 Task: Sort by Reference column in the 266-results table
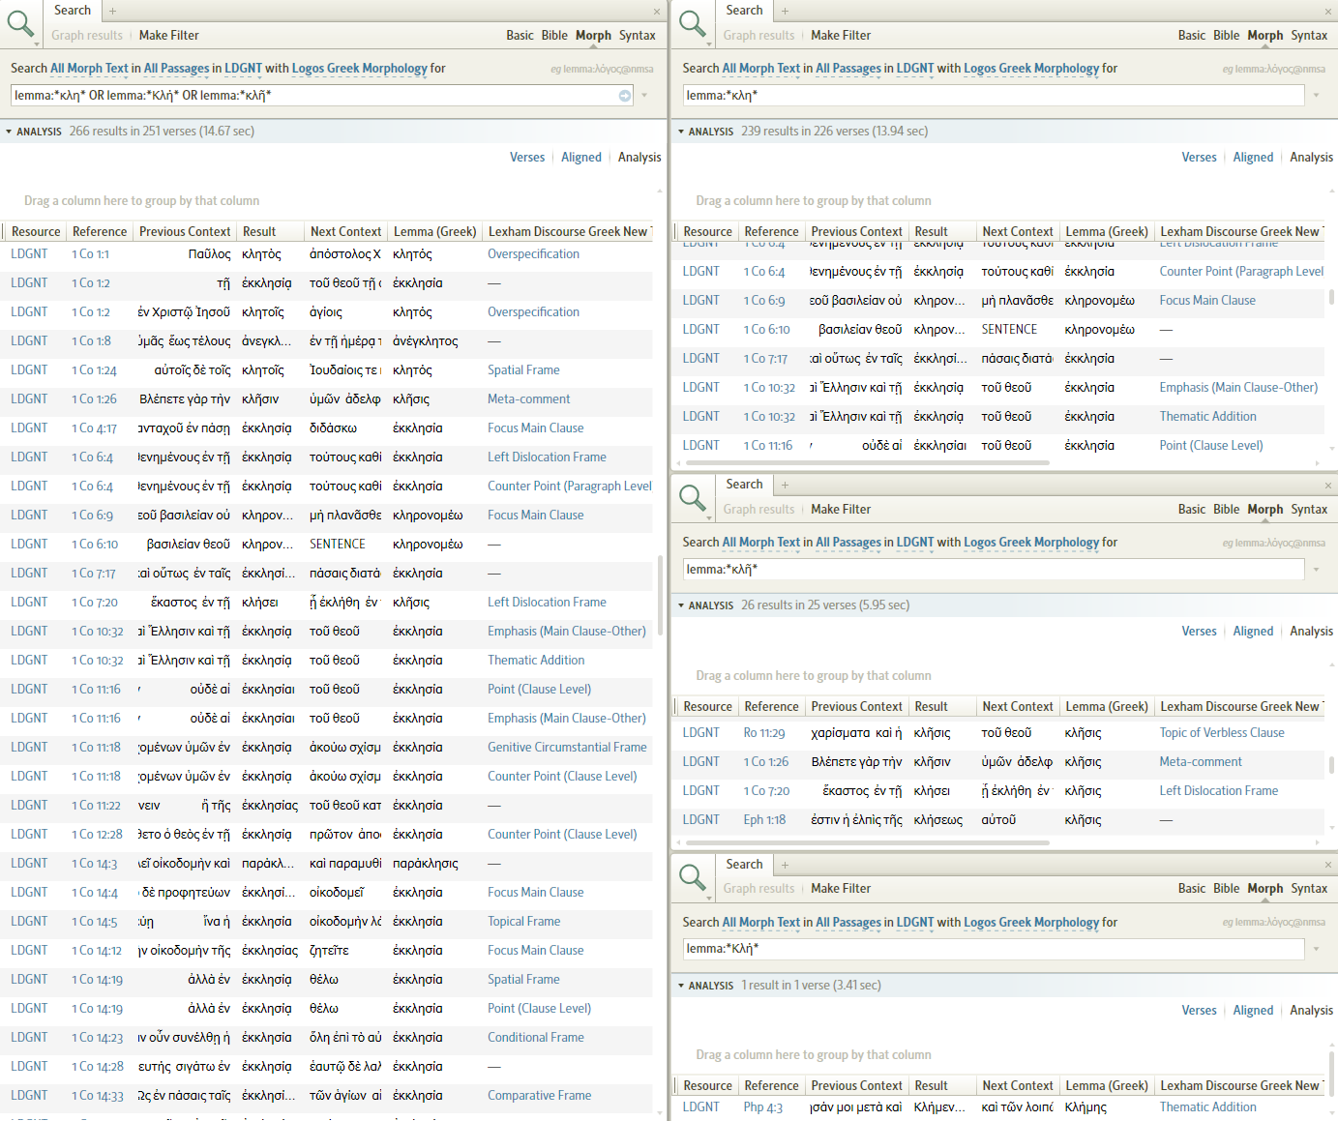tap(100, 232)
